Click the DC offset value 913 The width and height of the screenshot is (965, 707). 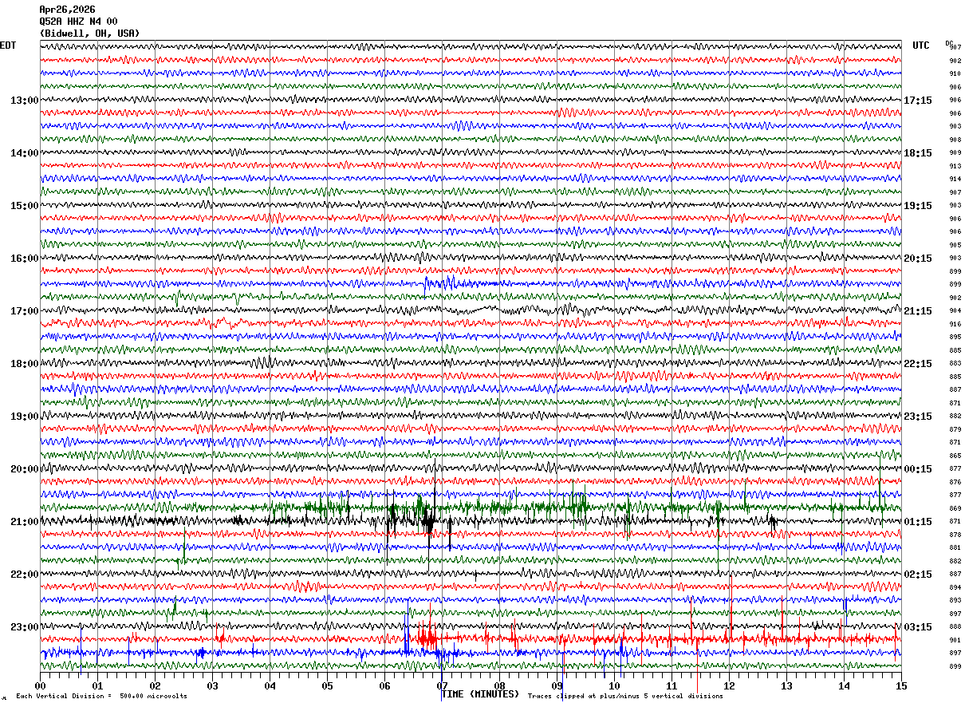(x=955, y=166)
